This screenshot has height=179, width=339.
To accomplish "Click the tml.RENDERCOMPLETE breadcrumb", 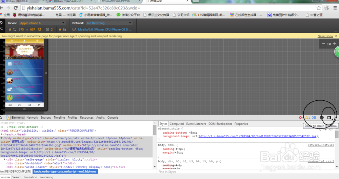I will click(x=16, y=172).
